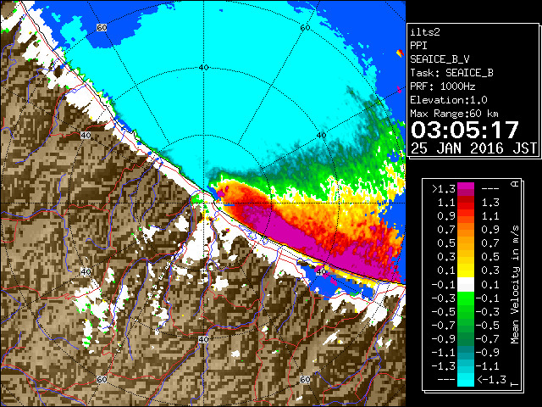Click the product name 'SEAICE_B_V'
Viewport: 542px width, 407px height.
pos(440,59)
